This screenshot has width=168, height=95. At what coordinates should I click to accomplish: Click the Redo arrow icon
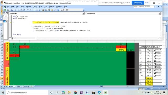(30, 10)
